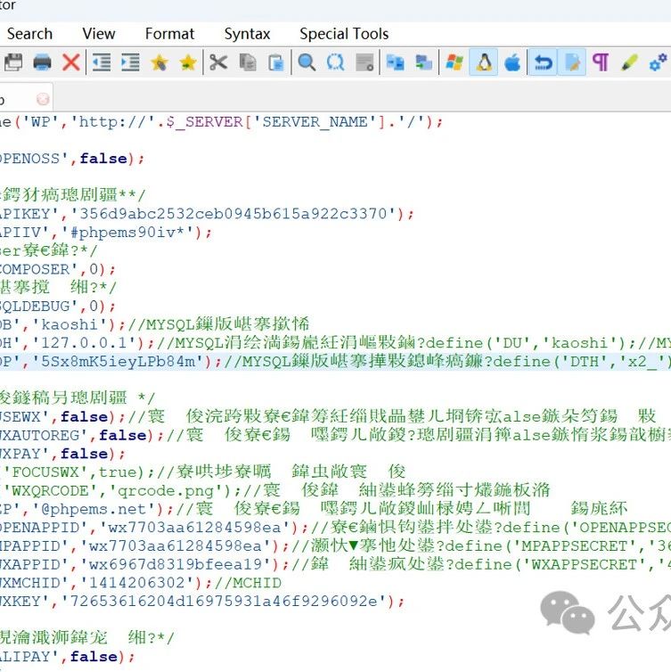
Task: Click 'qrcode.png' in the code
Action: (x=165, y=490)
